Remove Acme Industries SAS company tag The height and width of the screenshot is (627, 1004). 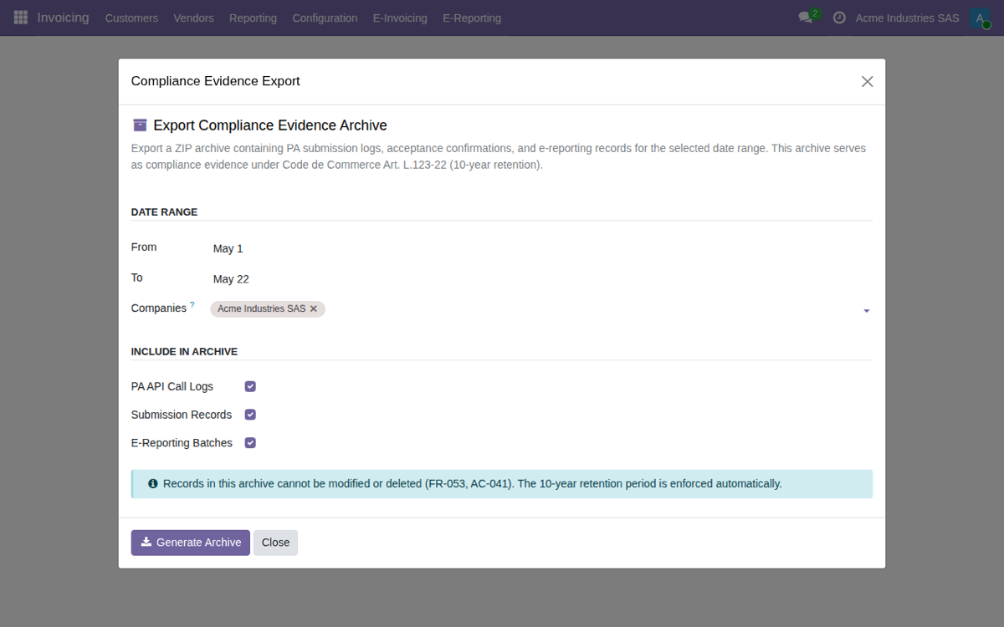click(x=314, y=308)
